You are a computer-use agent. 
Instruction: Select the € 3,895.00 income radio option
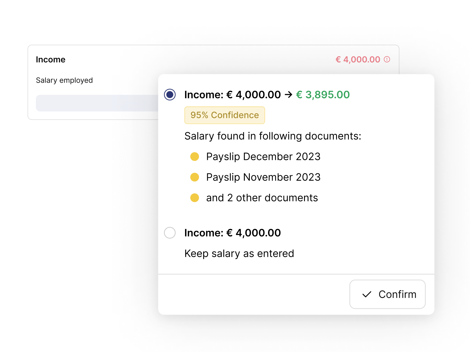click(x=170, y=95)
